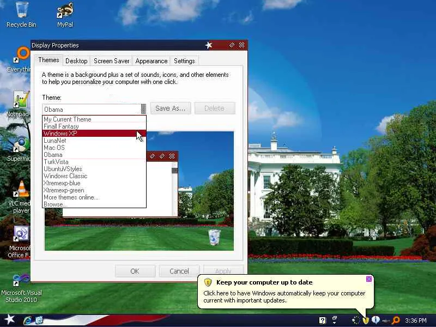Screen dimensions: 436x327
Task: Click the star icon in Display Properties title bar
Action: pos(209,45)
